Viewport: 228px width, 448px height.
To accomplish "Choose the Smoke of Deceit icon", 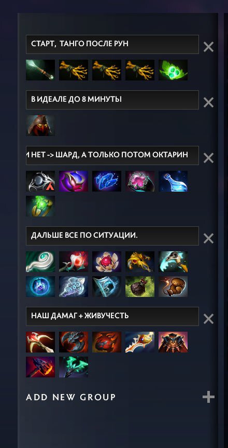I will click(139, 286).
